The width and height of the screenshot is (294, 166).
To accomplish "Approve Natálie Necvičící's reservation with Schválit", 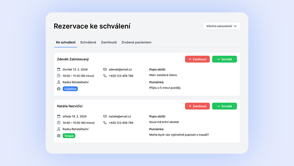I will (x=224, y=106).
